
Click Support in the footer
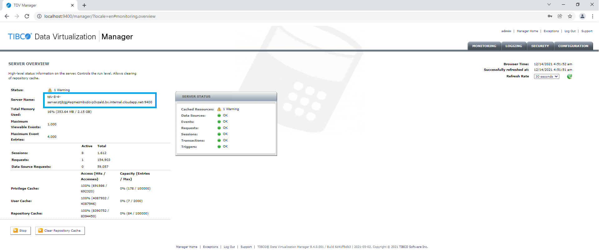[x=246, y=247]
